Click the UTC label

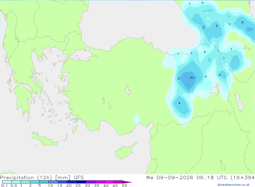222,177
